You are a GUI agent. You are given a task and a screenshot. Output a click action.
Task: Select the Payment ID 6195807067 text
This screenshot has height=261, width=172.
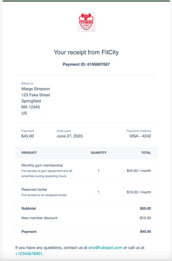coord(86,64)
